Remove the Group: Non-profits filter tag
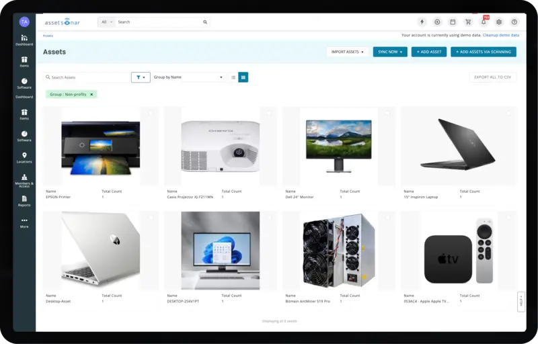 (x=91, y=94)
